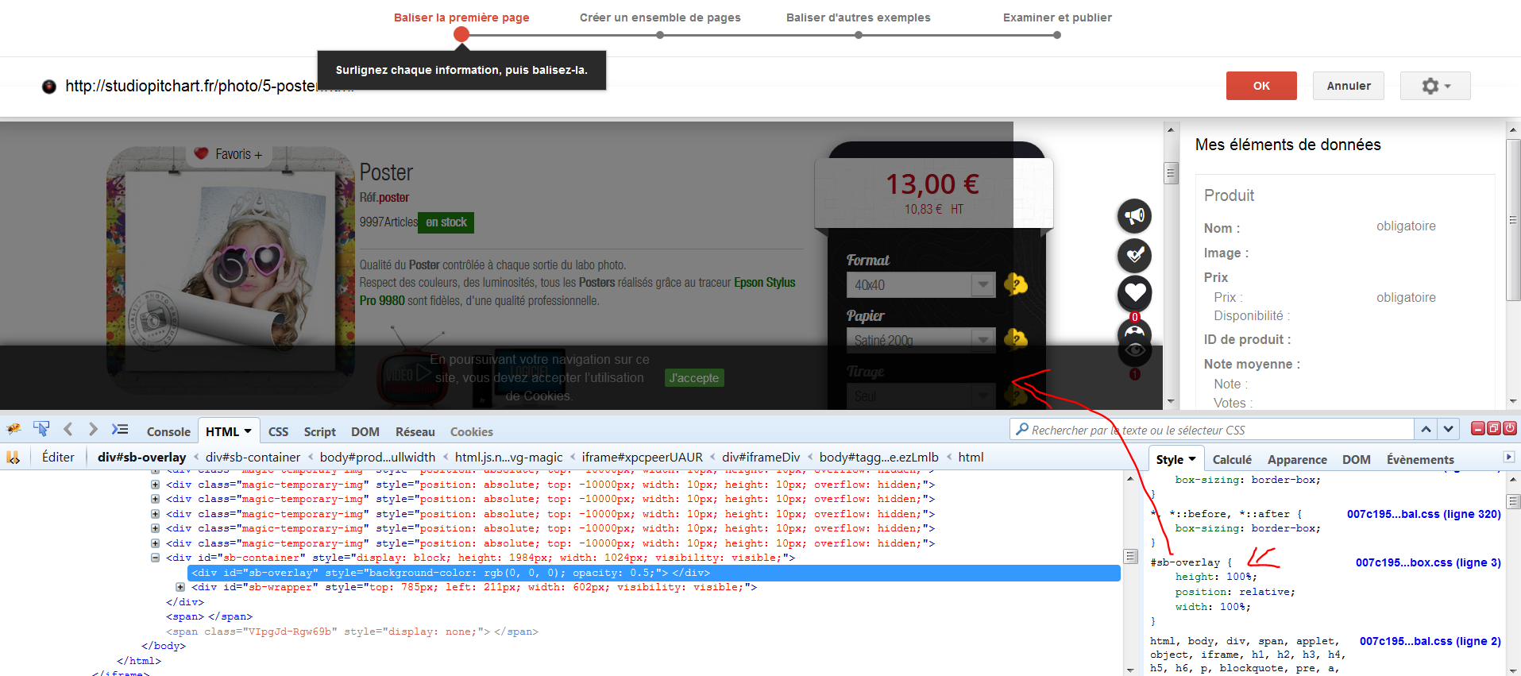Open 007c195...bal.css (ligne 320) link
Viewport: 1521px width, 676px height.
coord(1424,514)
